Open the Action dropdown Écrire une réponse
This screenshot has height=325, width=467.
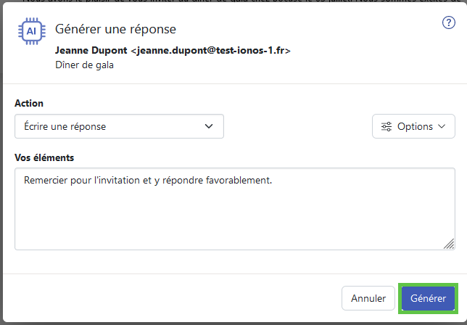tap(119, 126)
